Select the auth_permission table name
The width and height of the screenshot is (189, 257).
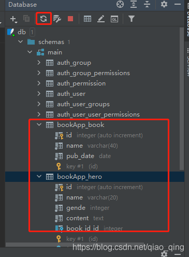tap(81, 83)
